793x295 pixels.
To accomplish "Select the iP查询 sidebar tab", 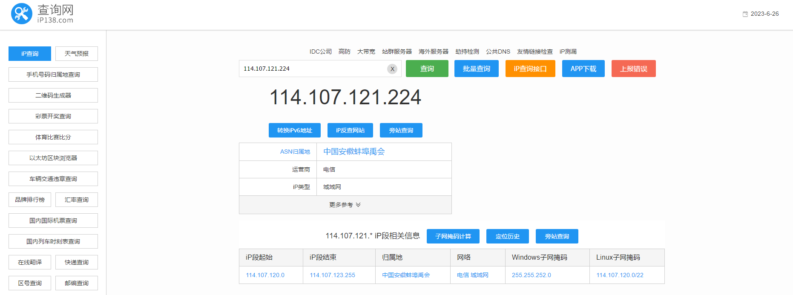I will [30, 54].
